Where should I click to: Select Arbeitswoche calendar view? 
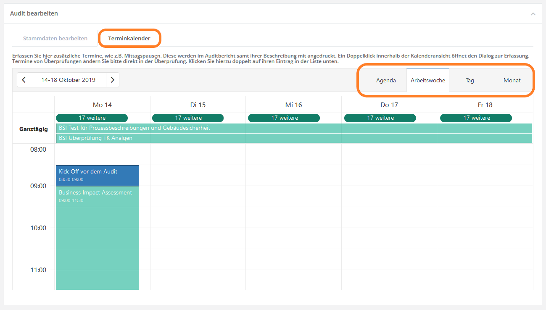pyautogui.click(x=427, y=80)
